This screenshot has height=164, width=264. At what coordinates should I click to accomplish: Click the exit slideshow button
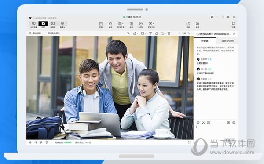[35, 33]
